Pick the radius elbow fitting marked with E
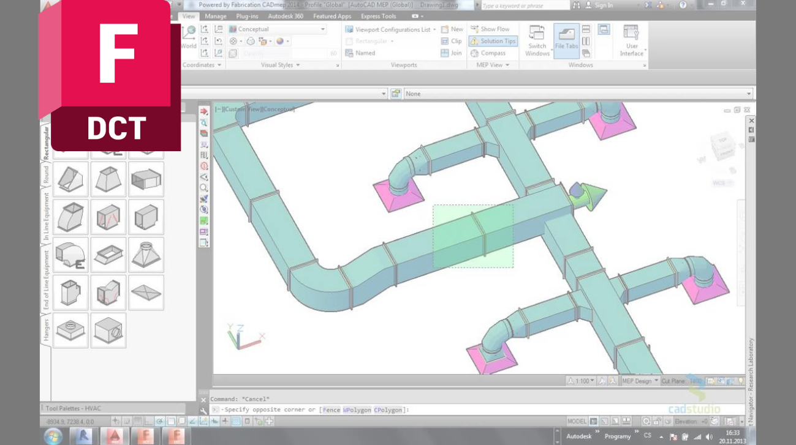 70,255
